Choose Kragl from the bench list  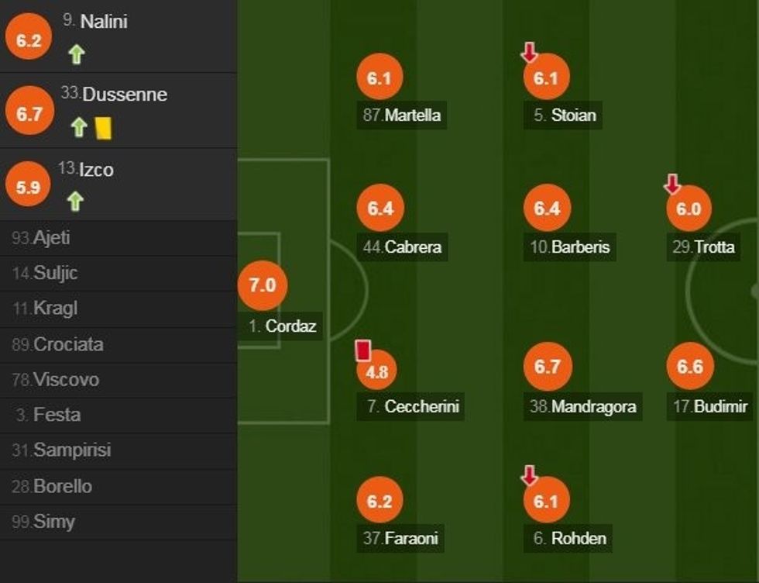click(x=55, y=309)
